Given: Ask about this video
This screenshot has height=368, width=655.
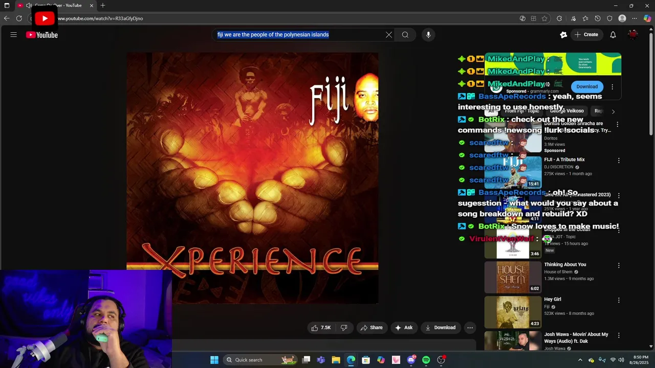Looking at the screenshot, I should point(404,328).
